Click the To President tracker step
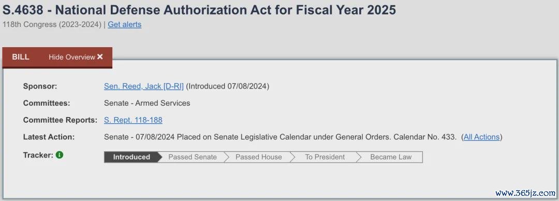 point(325,157)
